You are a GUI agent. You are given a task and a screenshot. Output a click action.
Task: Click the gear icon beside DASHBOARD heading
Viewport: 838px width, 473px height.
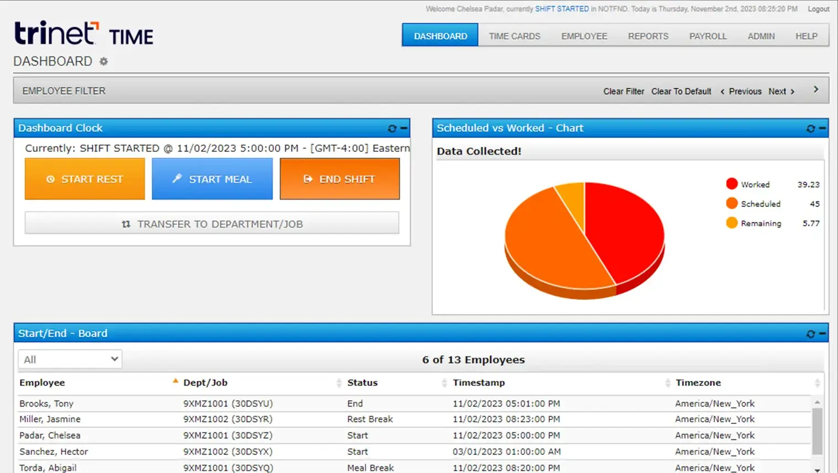point(103,62)
